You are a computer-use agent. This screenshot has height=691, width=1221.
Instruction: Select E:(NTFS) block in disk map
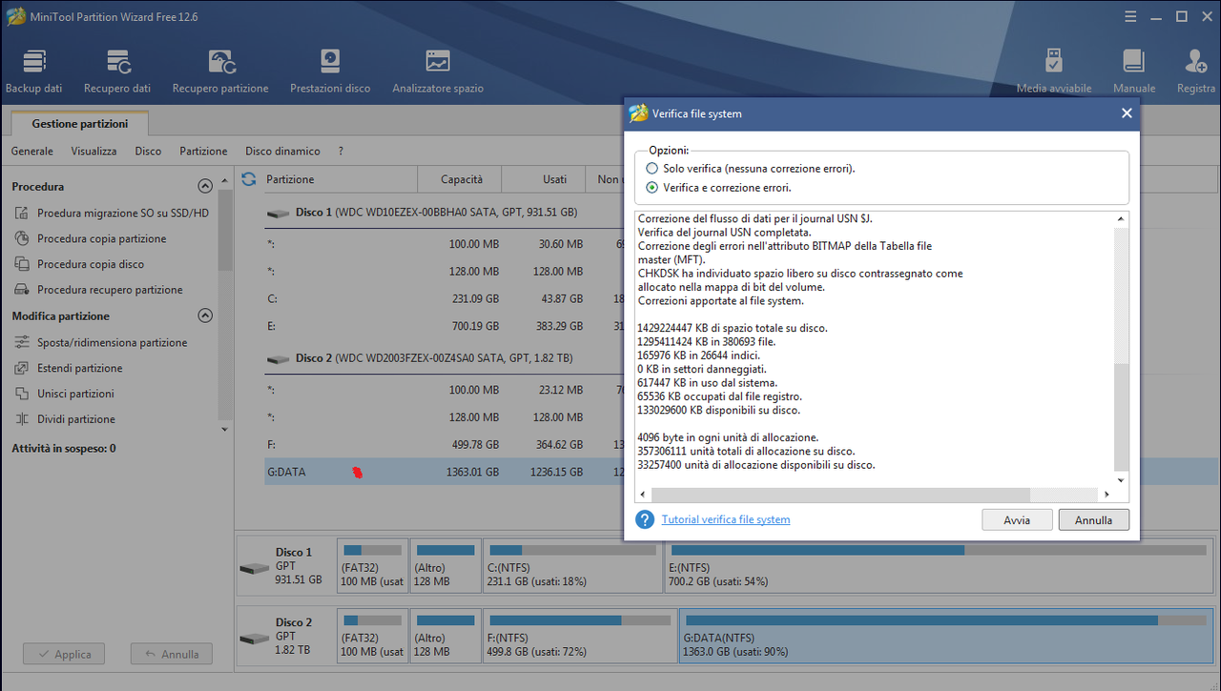coord(939,565)
